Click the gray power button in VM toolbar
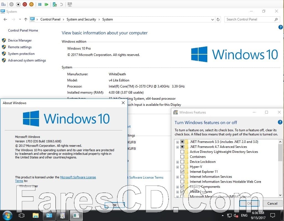 (11, 4)
